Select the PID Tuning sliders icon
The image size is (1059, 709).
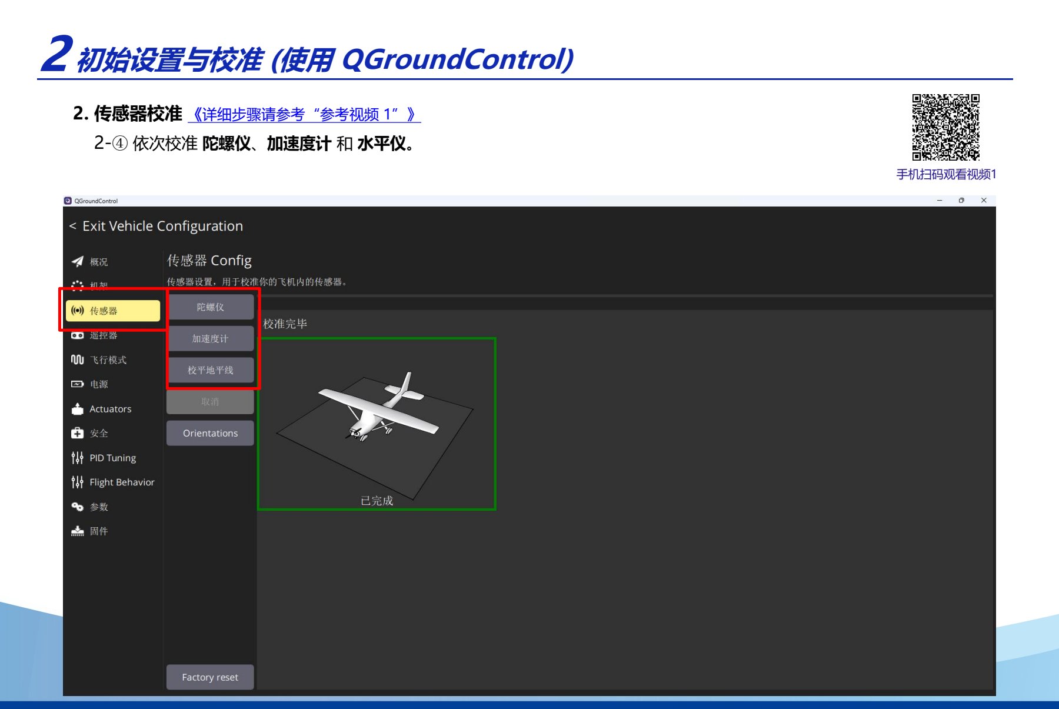(x=77, y=458)
